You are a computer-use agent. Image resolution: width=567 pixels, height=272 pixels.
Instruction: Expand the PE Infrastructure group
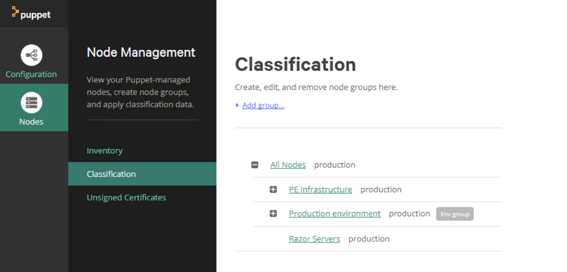(x=273, y=190)
